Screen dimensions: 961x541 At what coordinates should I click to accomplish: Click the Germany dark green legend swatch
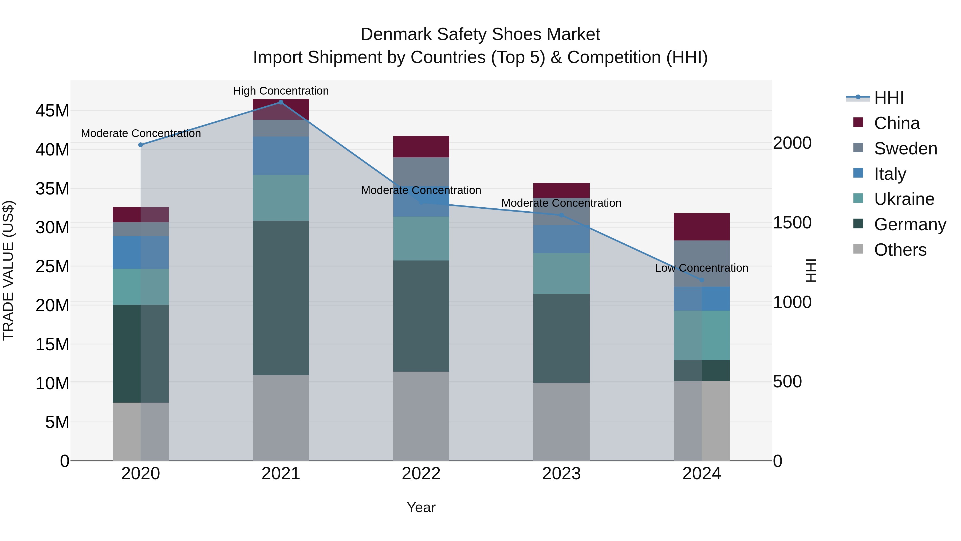pos(858,224)
